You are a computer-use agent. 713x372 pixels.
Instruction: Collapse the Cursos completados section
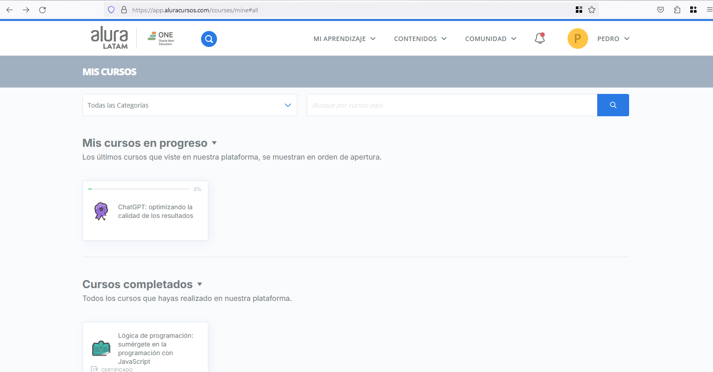tap(200, 284)
